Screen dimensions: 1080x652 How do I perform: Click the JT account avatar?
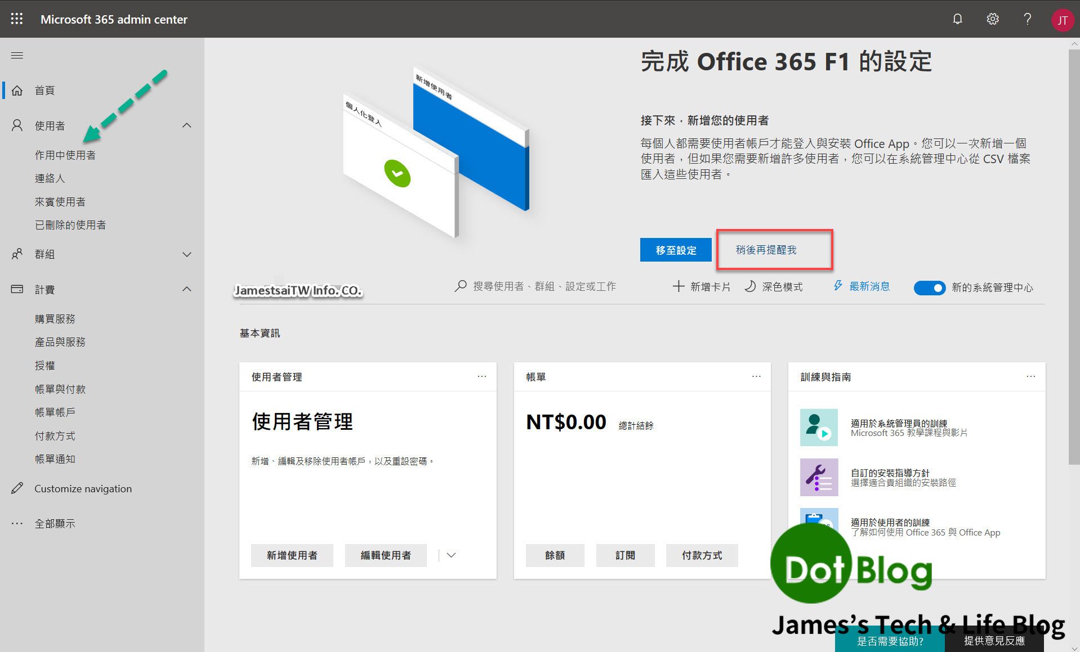(1063, 19)
